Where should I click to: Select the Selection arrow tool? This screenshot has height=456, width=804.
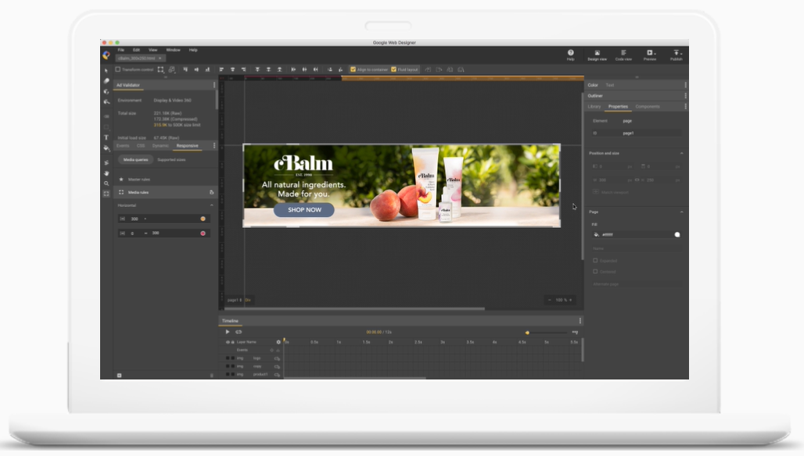pyautogui.click(x=106, y=70)
